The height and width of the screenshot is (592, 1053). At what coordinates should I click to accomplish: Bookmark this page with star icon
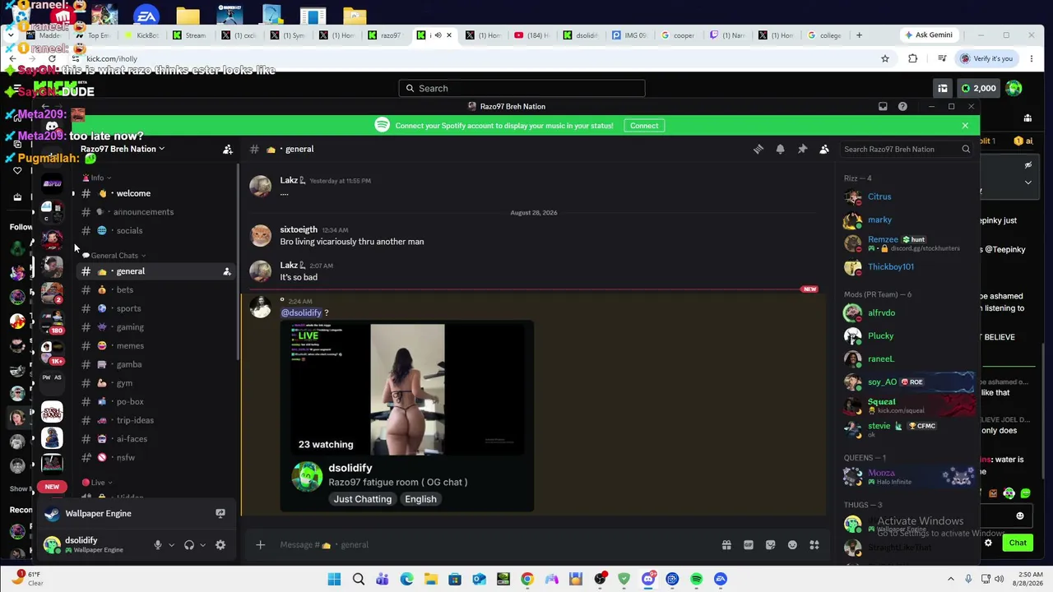point(885,58)
